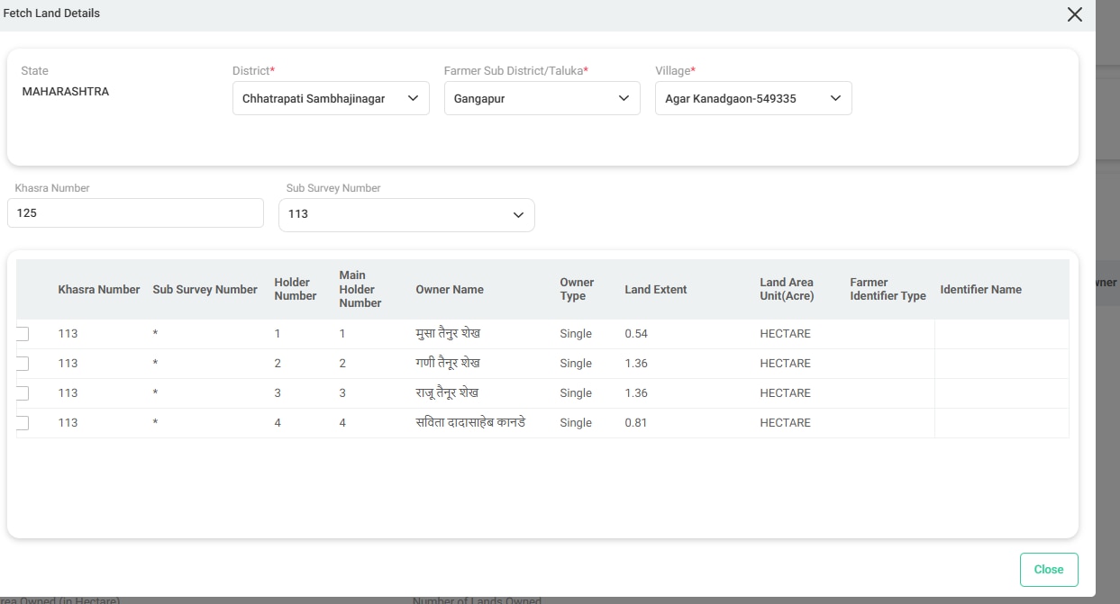Click owner name मुसा तैनुर शेख
Viewport: 1120px width, 604px height.
(448, 334)
